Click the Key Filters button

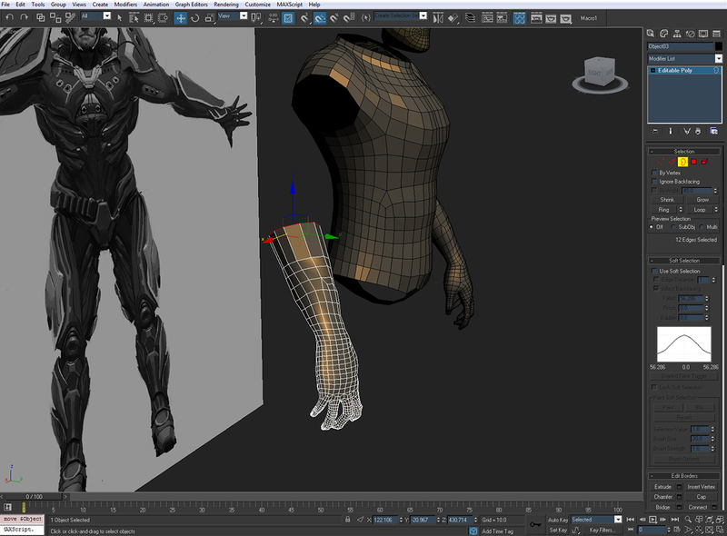pos(602,530)
